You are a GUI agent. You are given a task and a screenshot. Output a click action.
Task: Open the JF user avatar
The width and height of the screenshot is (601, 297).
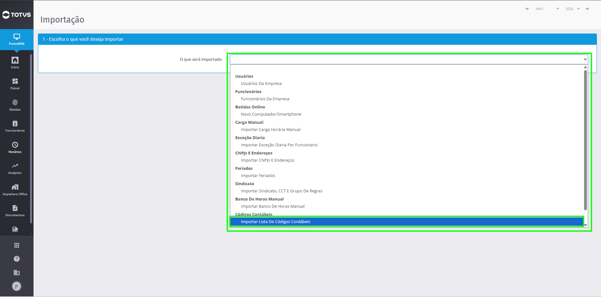tap(17, 286)
